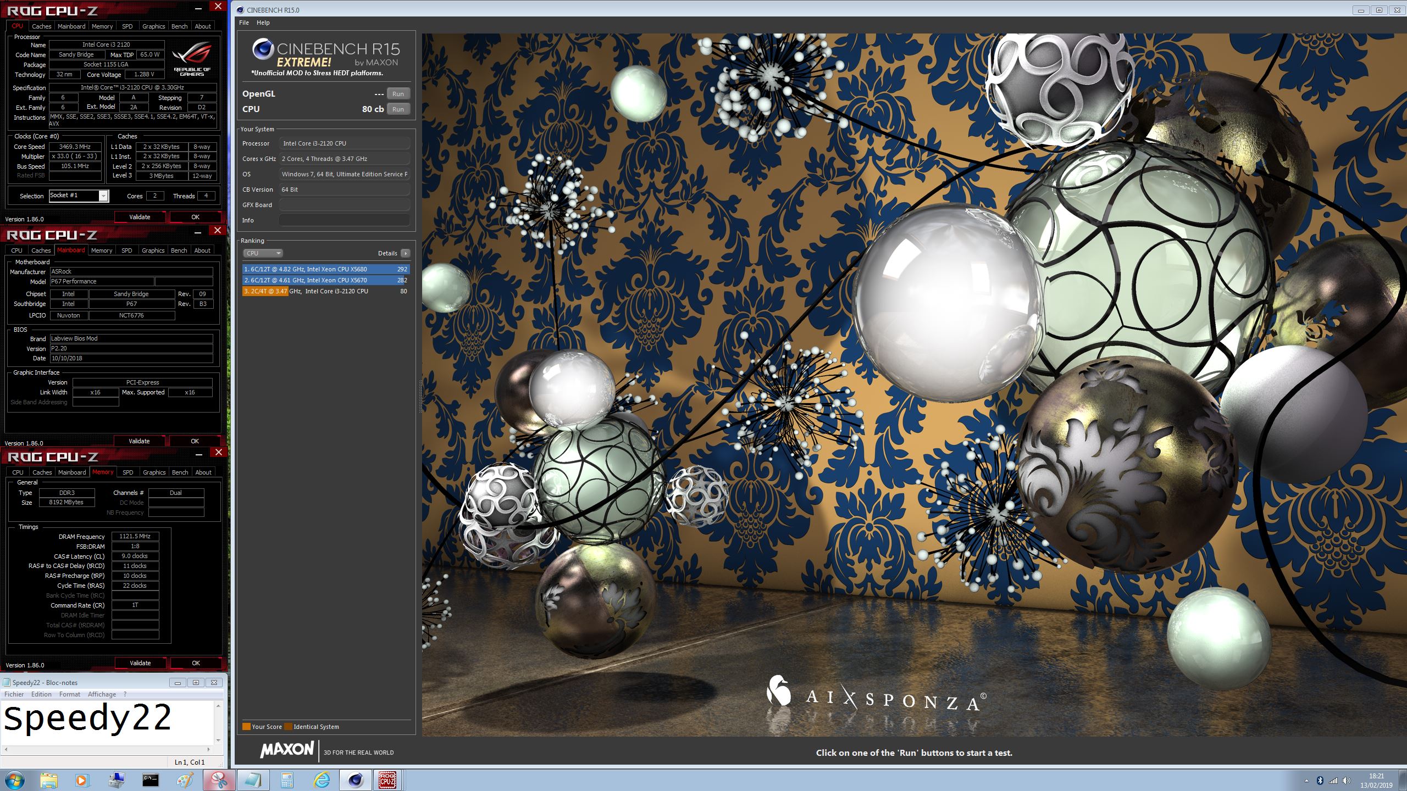Open Cinebench File menu
The image size is (1407, 791).
[244, 23]
